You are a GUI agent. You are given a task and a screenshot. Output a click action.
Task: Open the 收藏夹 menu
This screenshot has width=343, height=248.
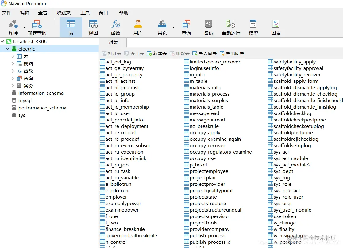coord(64,13)
